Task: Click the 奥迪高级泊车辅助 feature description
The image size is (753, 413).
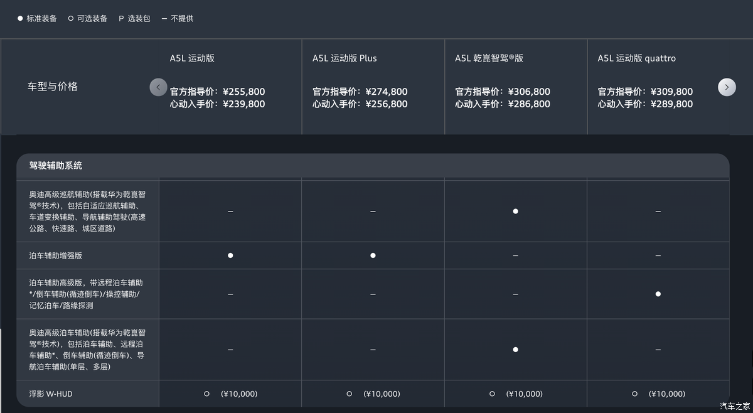Action: coord(87,350)
